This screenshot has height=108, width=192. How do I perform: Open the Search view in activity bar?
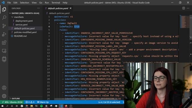(x=4, y=18)
